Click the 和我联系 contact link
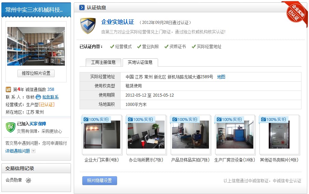This screenshot has height=194, width=309. [51, 97]
